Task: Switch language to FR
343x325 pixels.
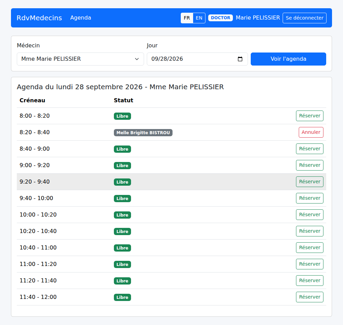Action: tap(187, 18)
